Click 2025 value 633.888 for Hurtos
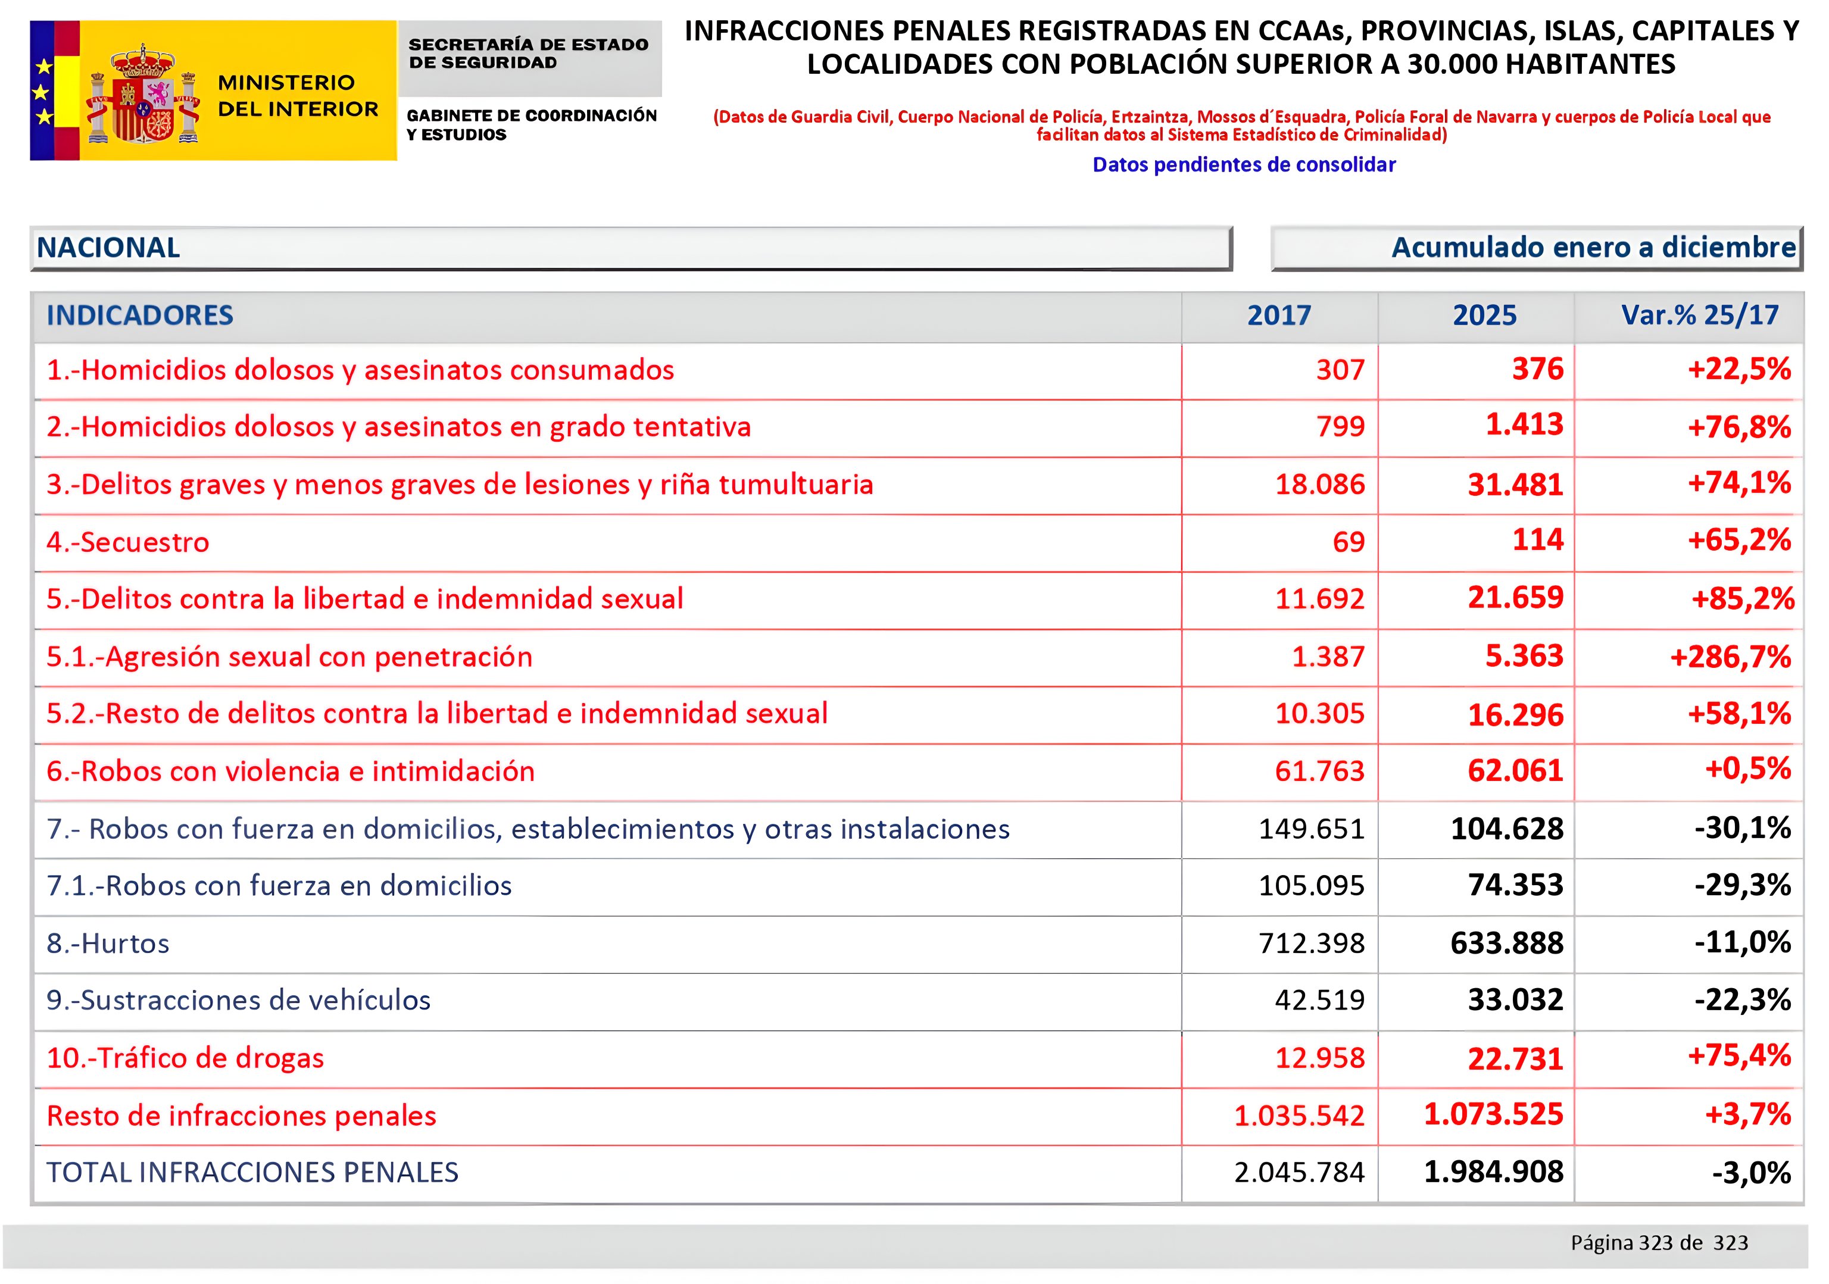The width and height of the screenshot is (1829, 1284). pos(1506,944)
